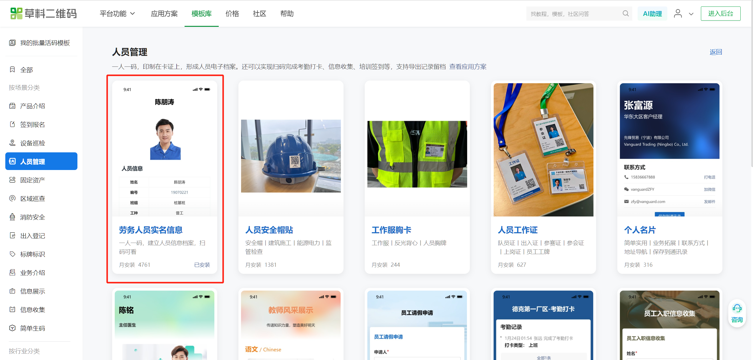Viewport: 753px width, 360px height.
Task: Click the 已安装 status text
Action: tap(202, 265)
